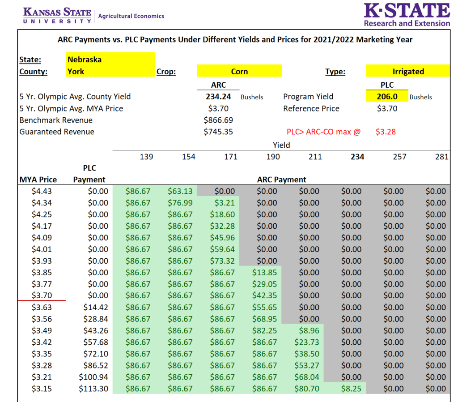Open the Type selection showing Irrigated

pyautogui.click(x=407, y=71)
